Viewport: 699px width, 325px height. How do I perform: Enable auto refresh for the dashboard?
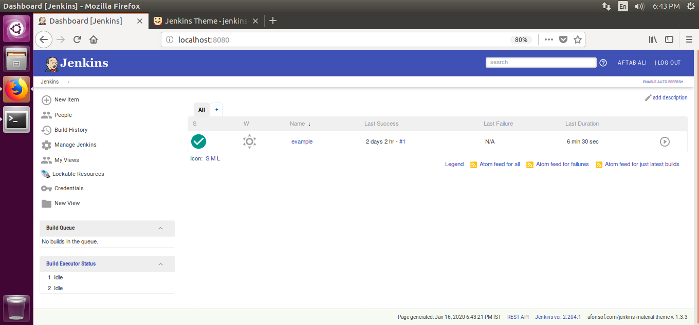click(663, 82)
